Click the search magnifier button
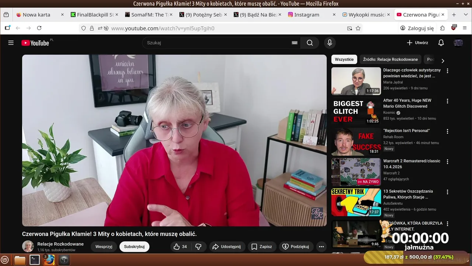 tap(310, 43)
